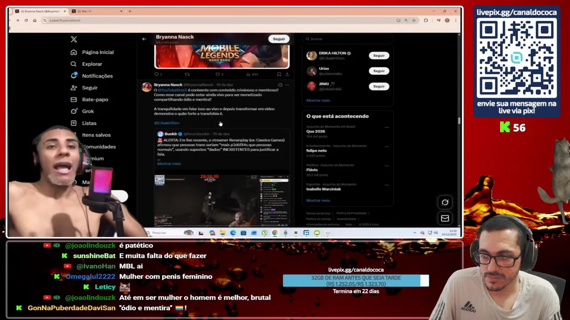
Task: Open the more options for Isabelle Marciniak
Action: point(387,184)
